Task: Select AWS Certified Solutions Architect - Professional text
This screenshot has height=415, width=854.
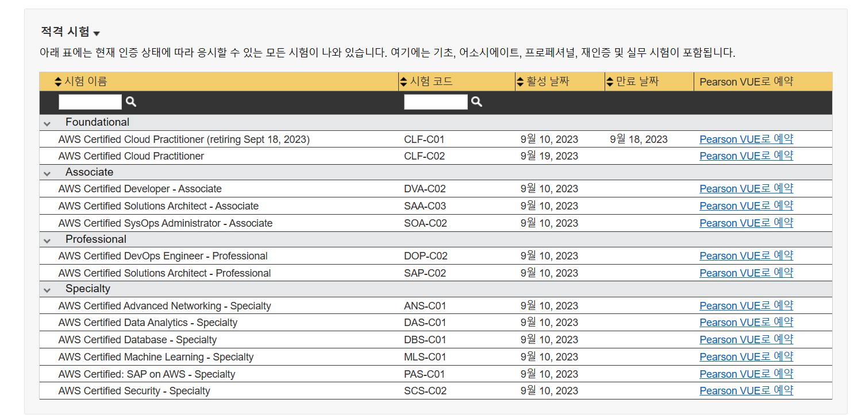Action: (x=164, y=273)
